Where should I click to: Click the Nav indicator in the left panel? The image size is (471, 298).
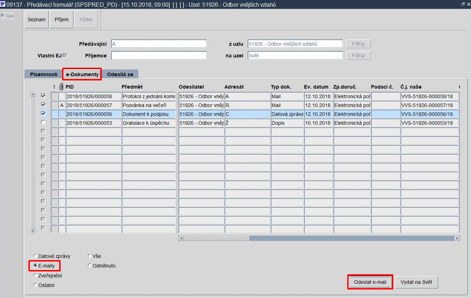pos(8,16)
